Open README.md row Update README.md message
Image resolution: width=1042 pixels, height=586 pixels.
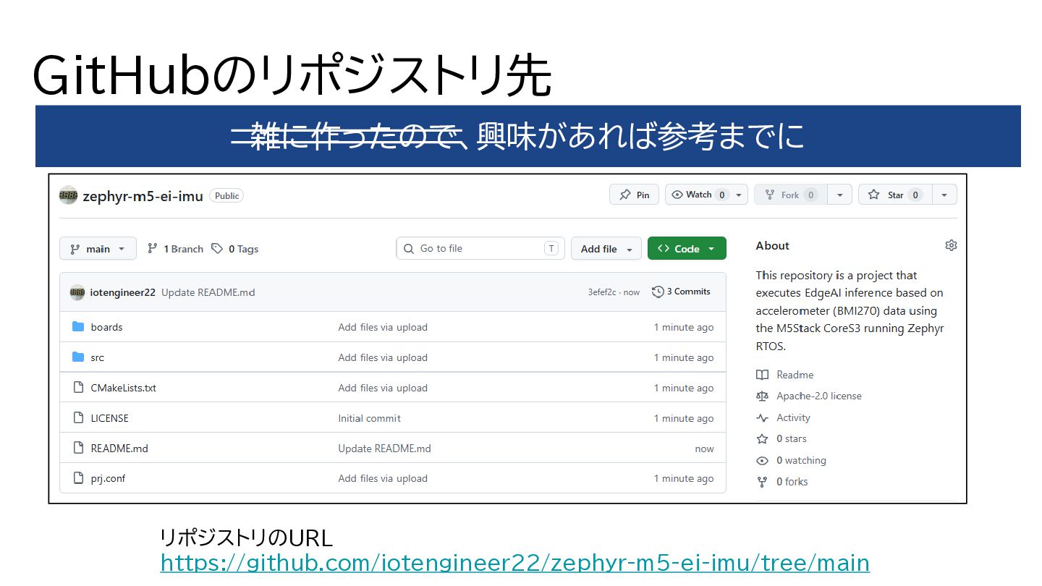pos(384,449)
